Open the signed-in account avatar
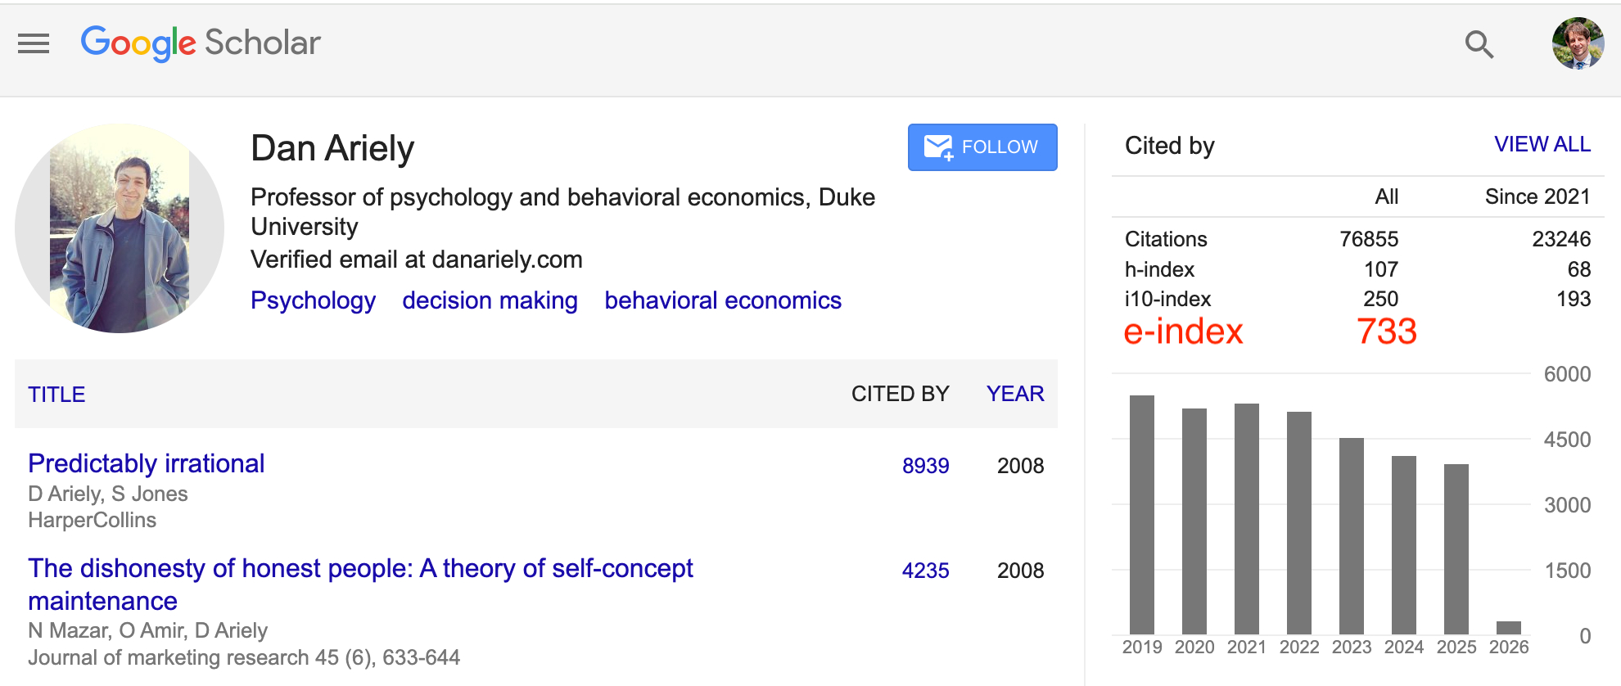This screenshot has width=1621, height=686. click(1578, 43)
